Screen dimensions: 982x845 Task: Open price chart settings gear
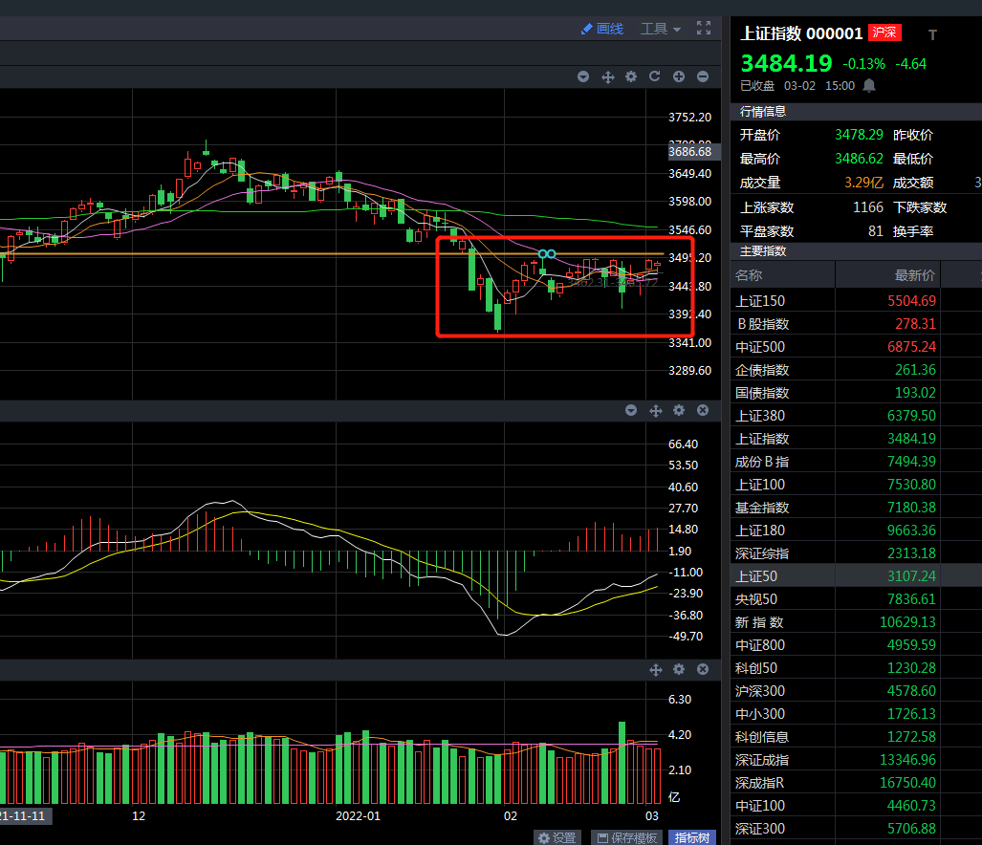[x=631, y=76]
